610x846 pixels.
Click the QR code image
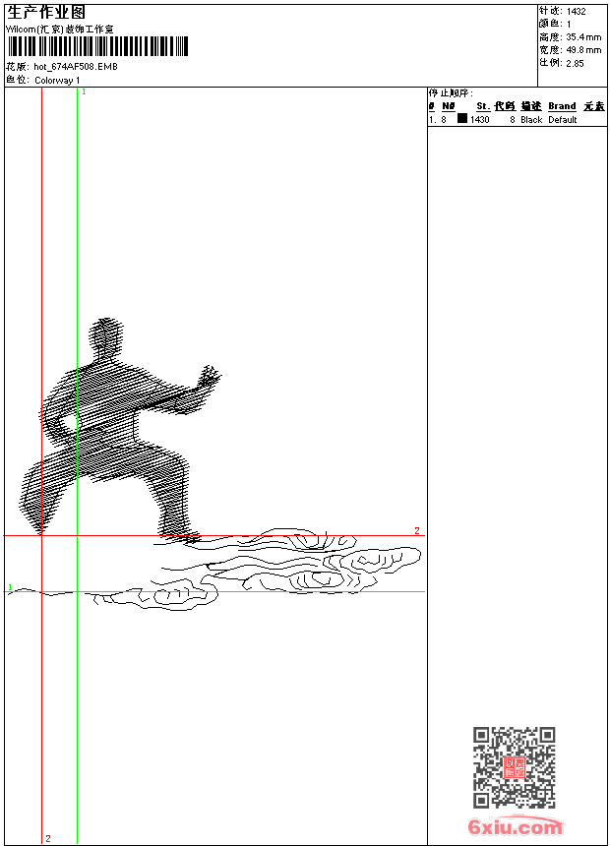point(514,767)
